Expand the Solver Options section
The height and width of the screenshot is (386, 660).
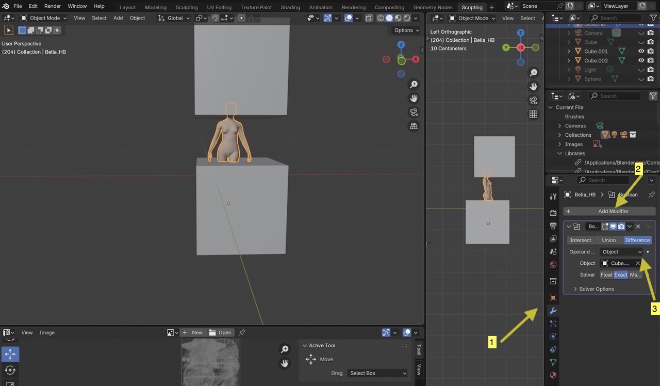tap(596, 289)
